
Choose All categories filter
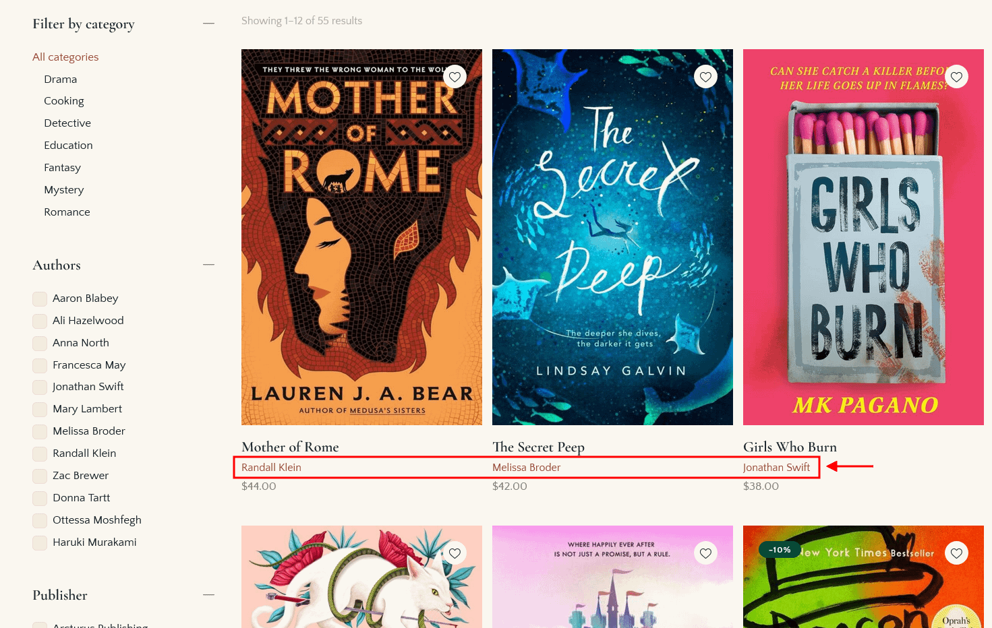tap(65, 57)
